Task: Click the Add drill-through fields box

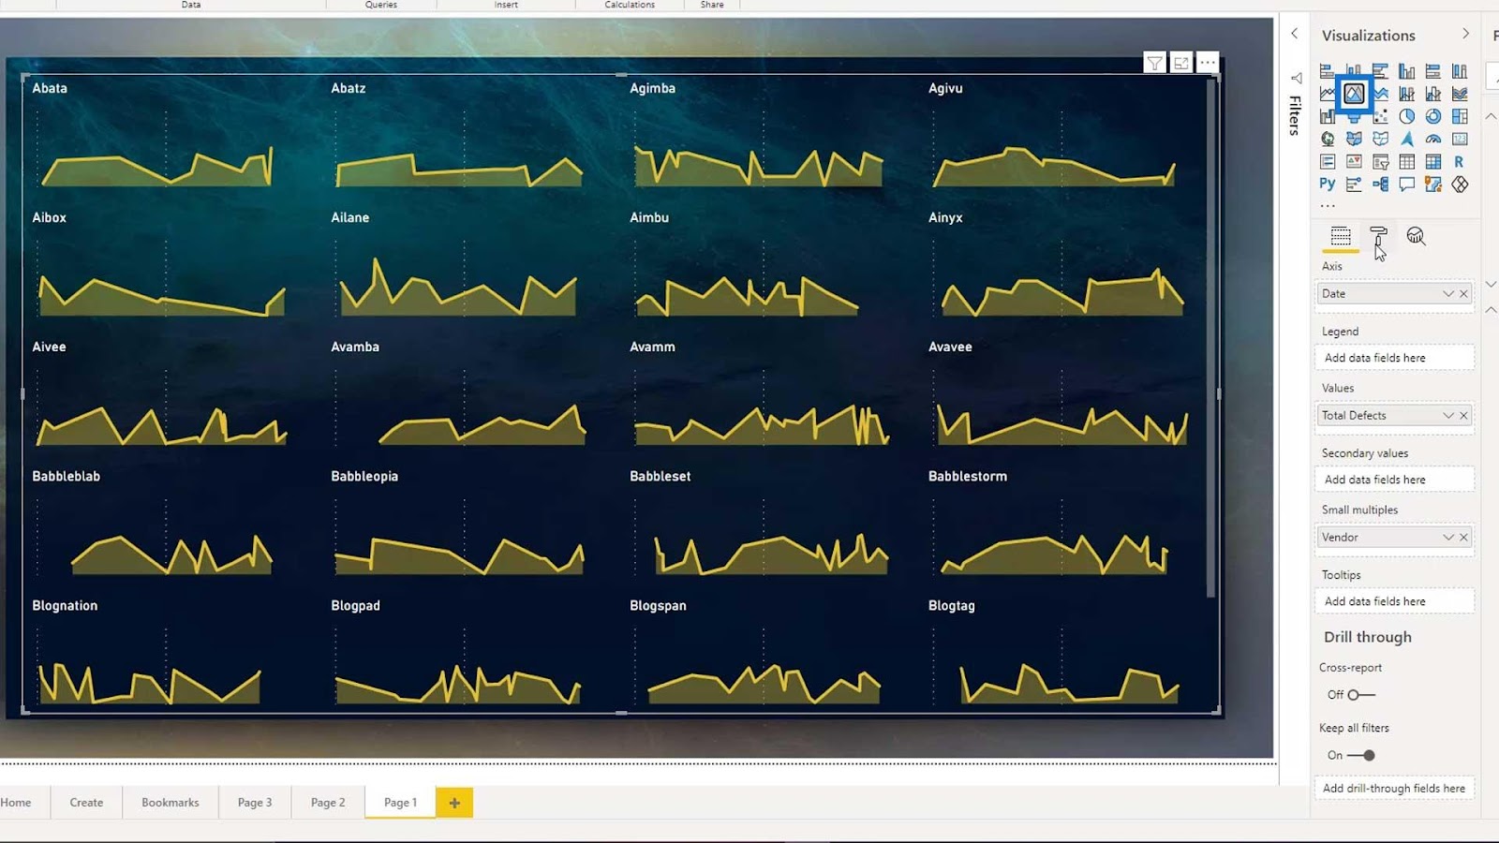Action: click(x=1394, y=789)
